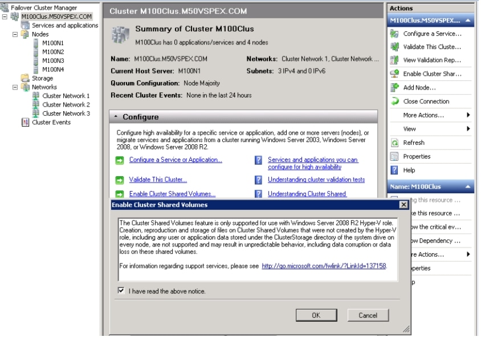Open the Enable Cluster Shared Volumes link
Screen dimensions: 481x353
172,194
